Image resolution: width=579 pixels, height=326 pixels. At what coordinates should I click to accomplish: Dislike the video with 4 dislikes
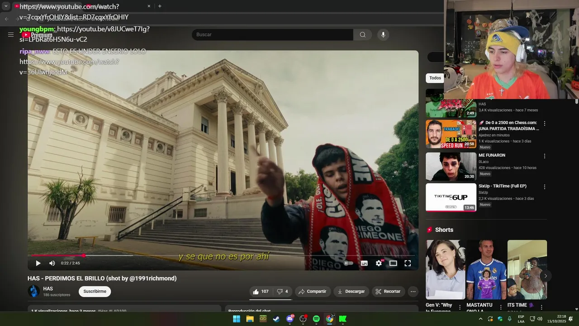282,292
